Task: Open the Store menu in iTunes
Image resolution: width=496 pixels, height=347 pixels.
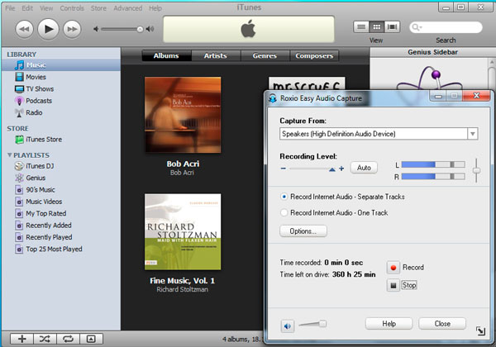Action: pos(98,8)
